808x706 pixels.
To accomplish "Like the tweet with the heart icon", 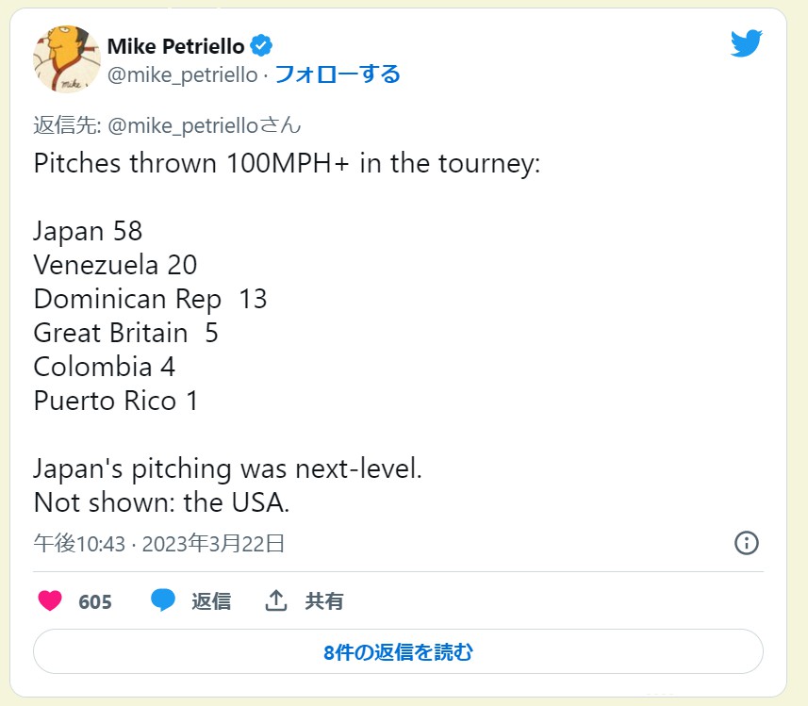I will coord(50,600).
